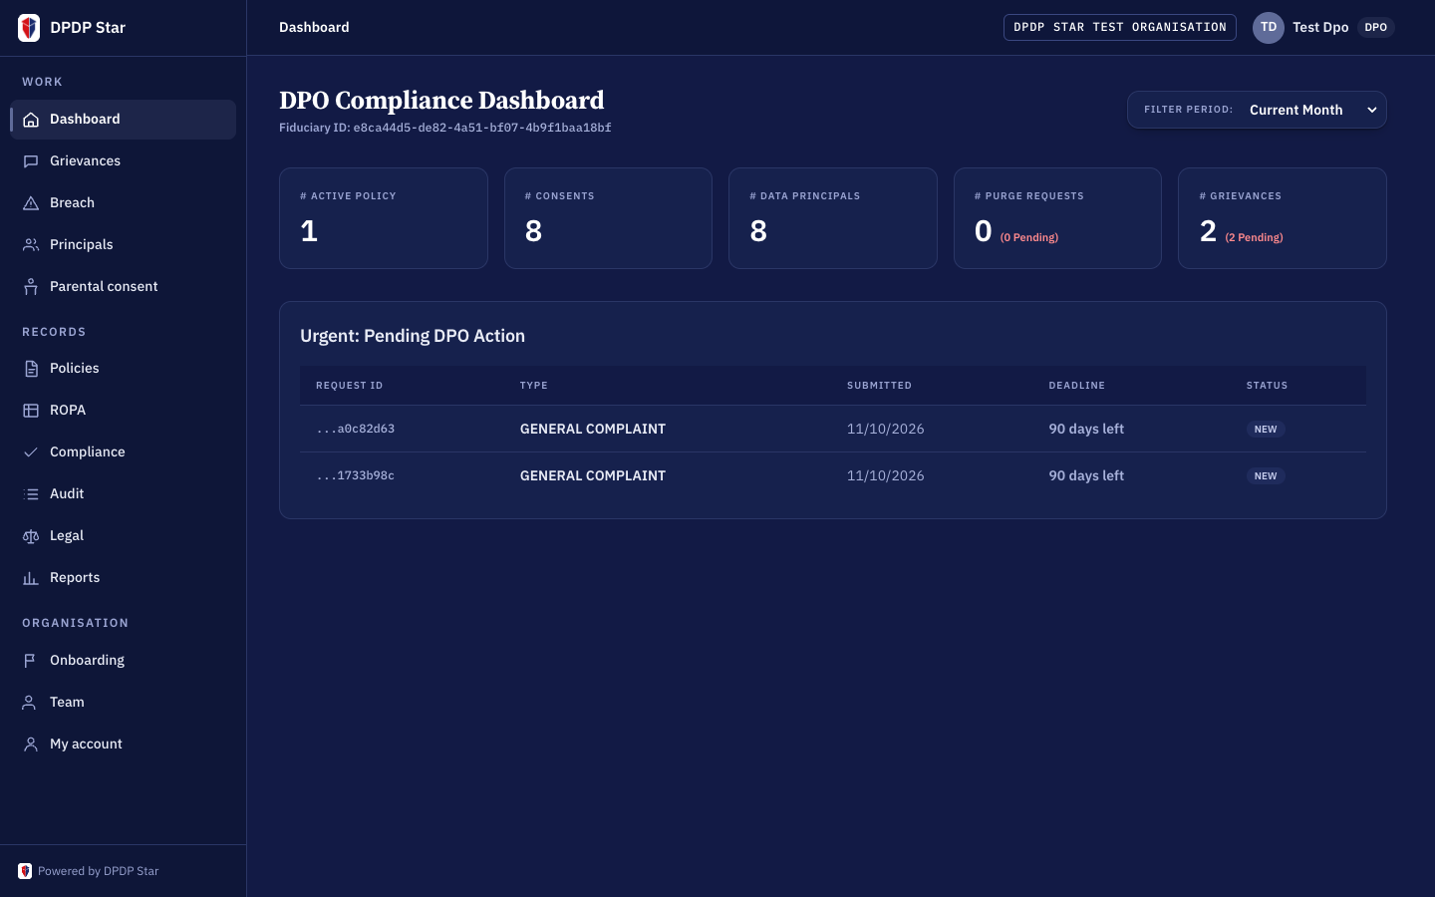Click the Fiduciary ID text
Image resolution: width=1435 pixels, height=897 pixels.
click(445, 128)
